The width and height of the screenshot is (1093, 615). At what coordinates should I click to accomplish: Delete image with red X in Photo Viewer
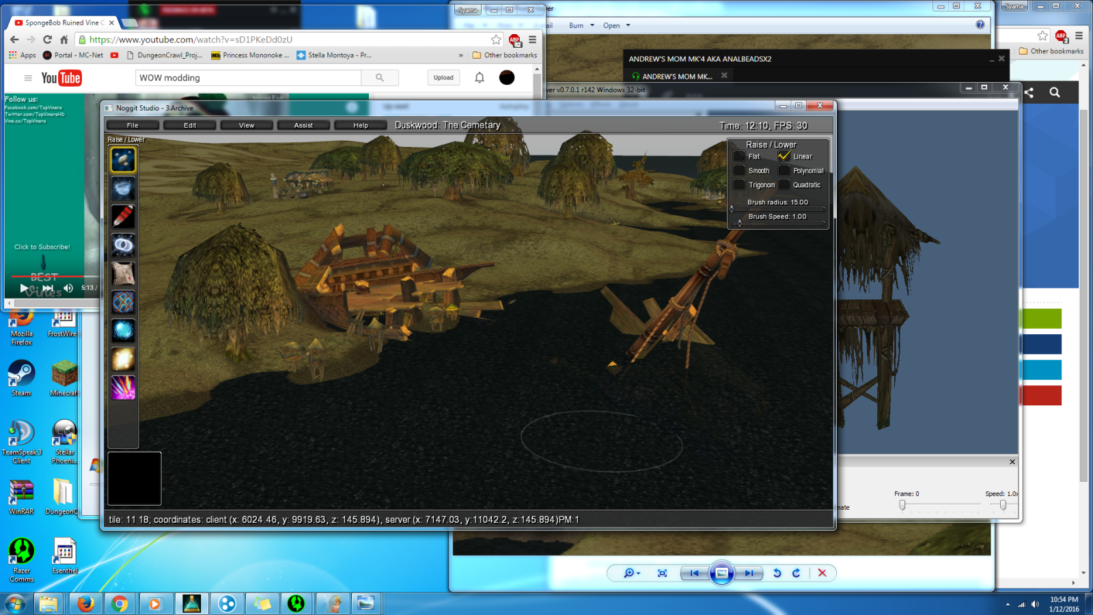822,573
